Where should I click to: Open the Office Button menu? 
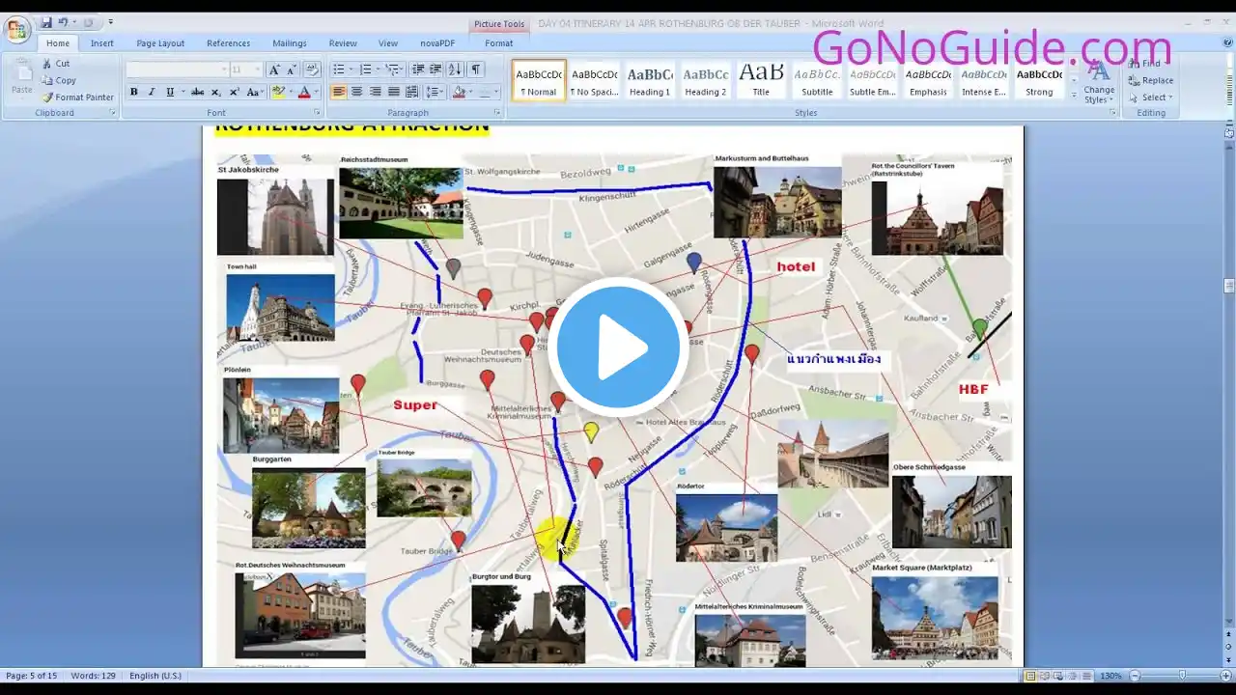click(17, 29)
